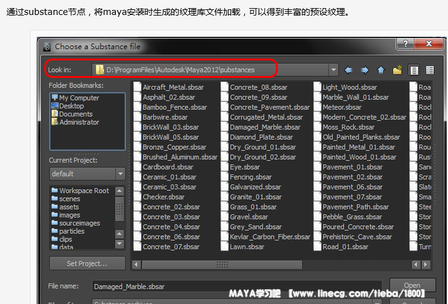Click file list scroll-left arrow at far left

point(136,265)
